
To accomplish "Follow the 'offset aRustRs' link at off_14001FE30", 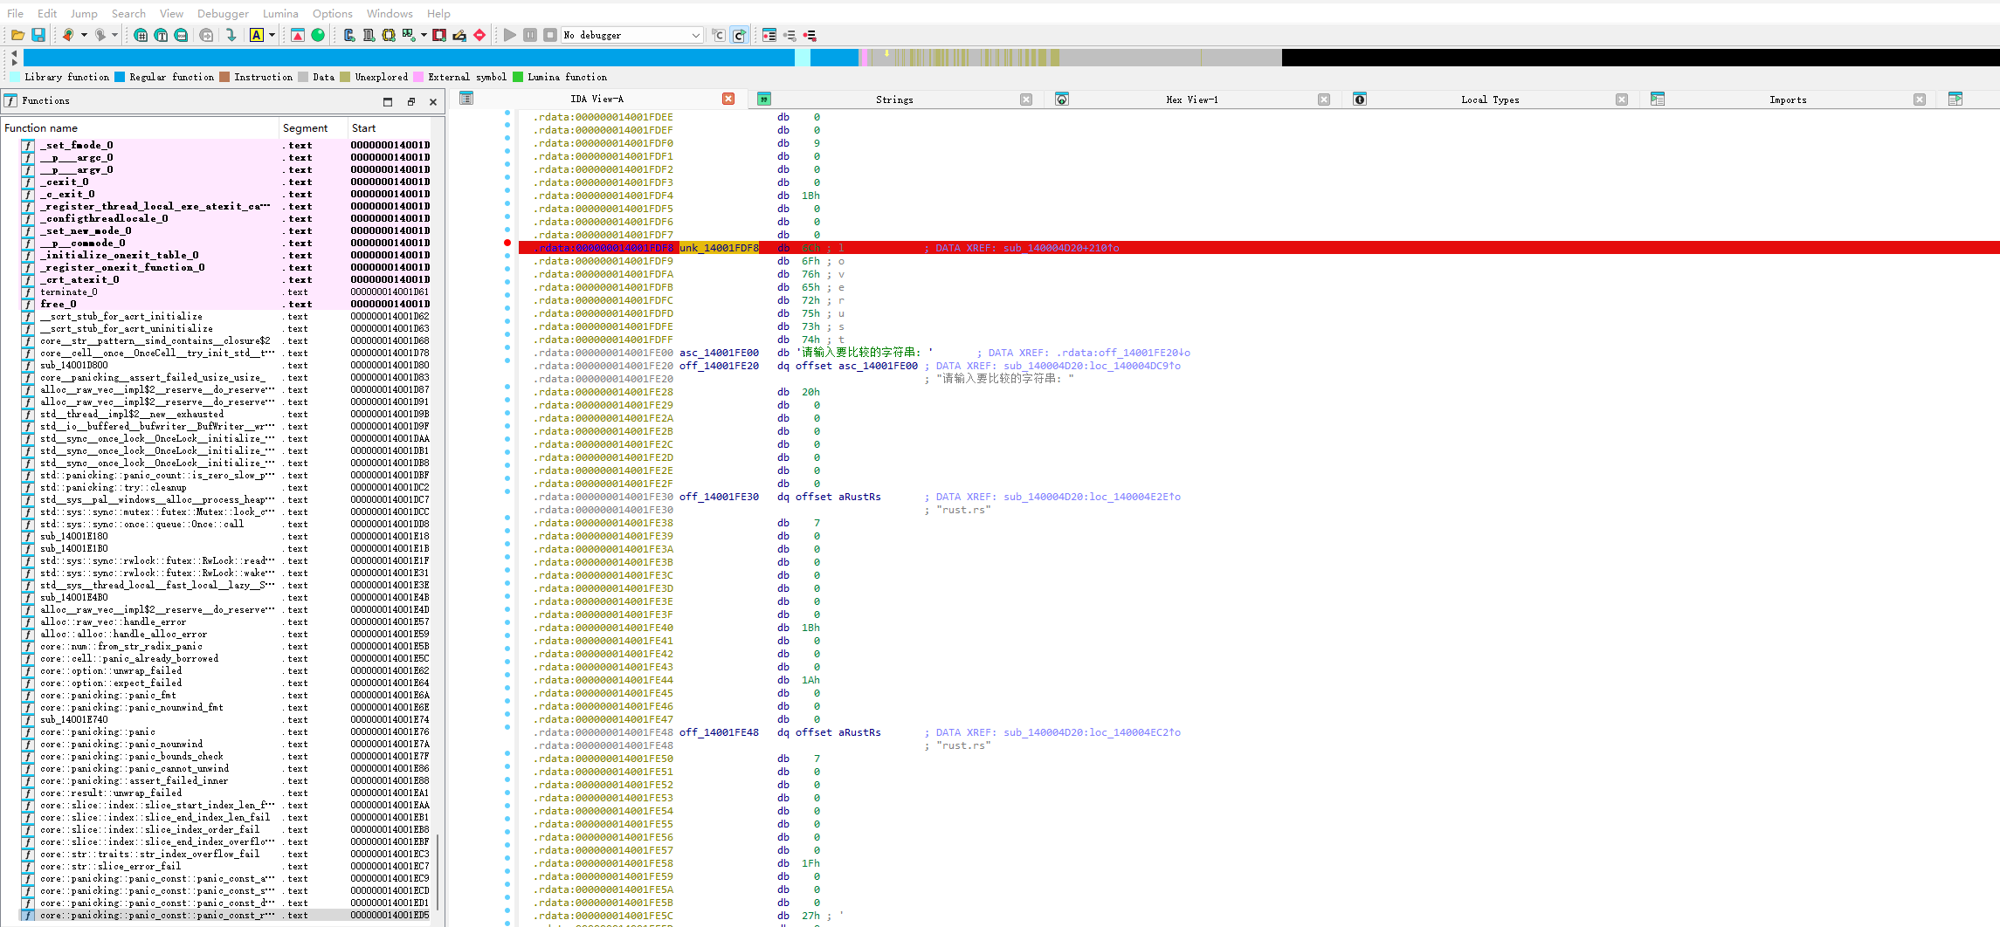I will (x=859, y=497).
